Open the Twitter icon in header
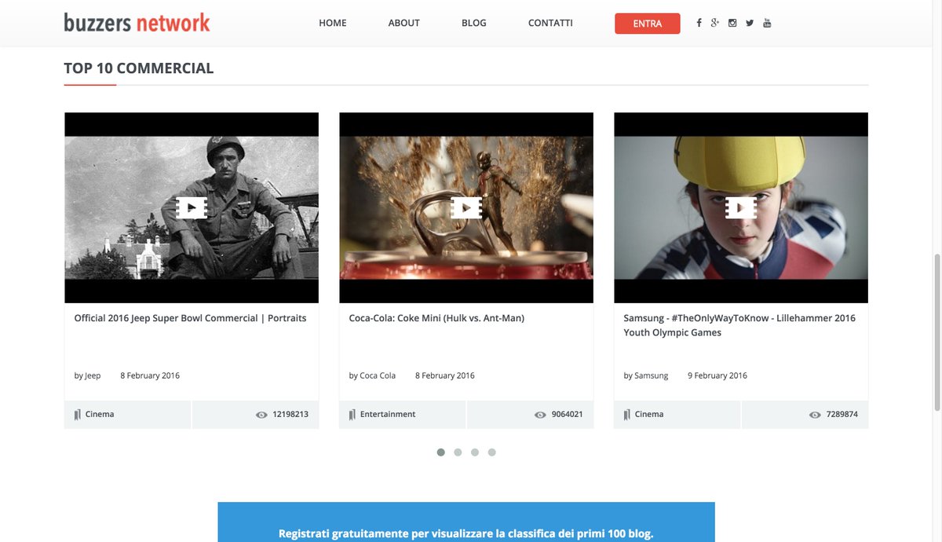 click(x=750, y=23)
